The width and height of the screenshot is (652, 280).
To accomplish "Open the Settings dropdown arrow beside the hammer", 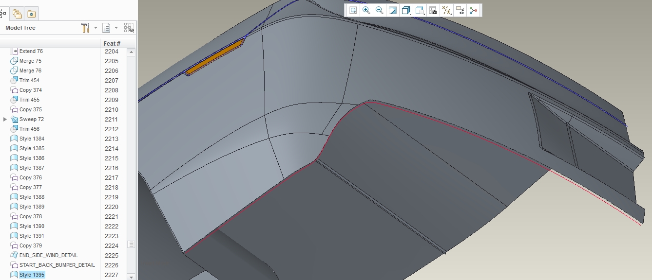I will [x=96, y=28].
